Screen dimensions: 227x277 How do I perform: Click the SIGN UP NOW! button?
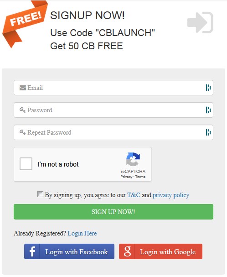tap(113, 212)
